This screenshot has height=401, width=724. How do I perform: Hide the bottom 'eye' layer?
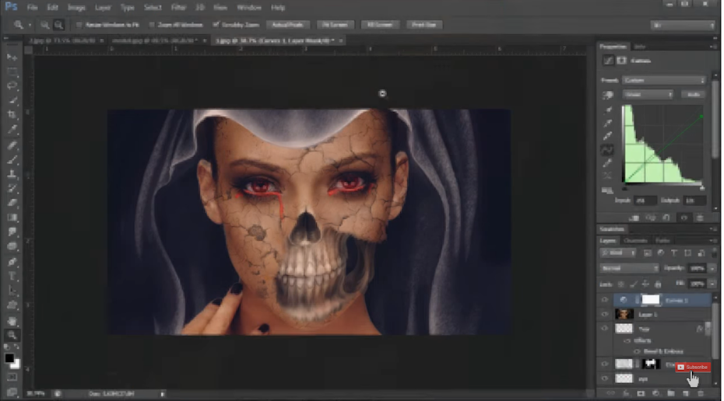(604, 378)
